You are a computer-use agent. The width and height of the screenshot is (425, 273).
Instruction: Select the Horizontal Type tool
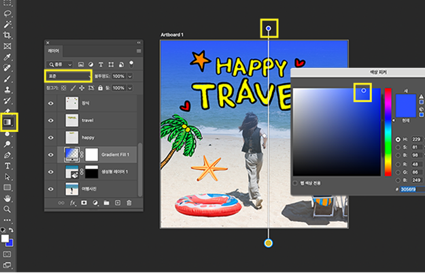click(7, 166)
